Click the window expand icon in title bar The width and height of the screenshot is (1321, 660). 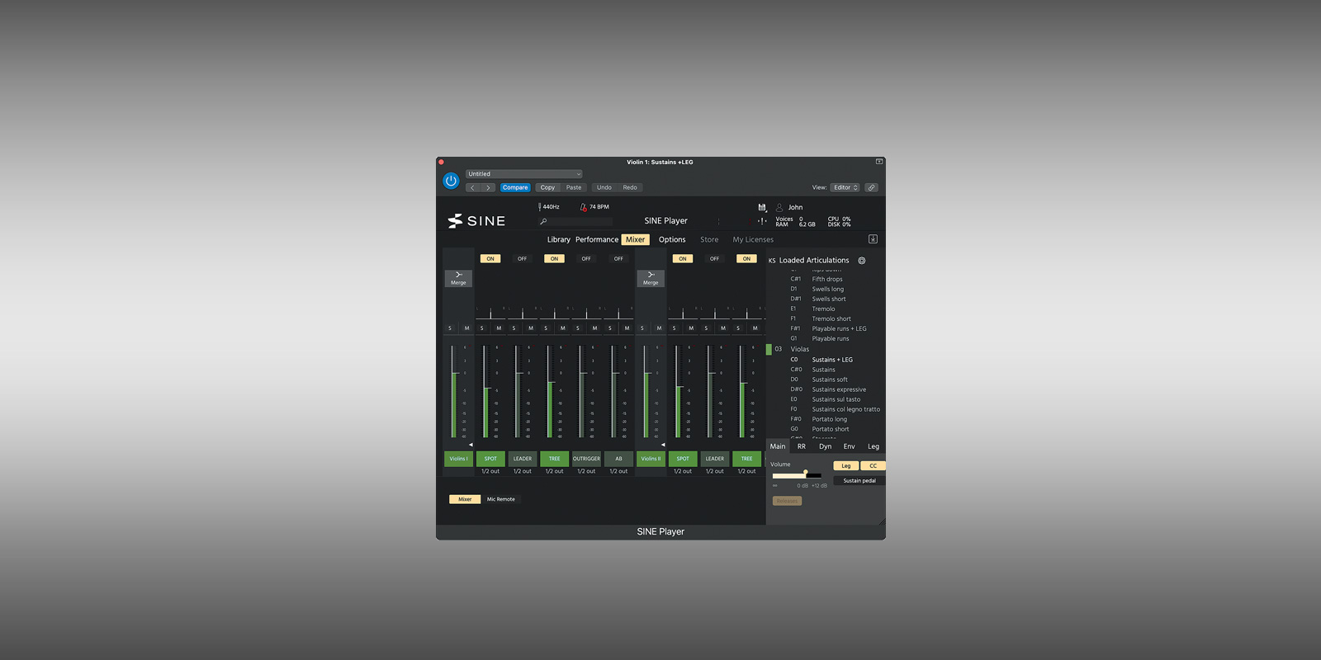point(879,162)
